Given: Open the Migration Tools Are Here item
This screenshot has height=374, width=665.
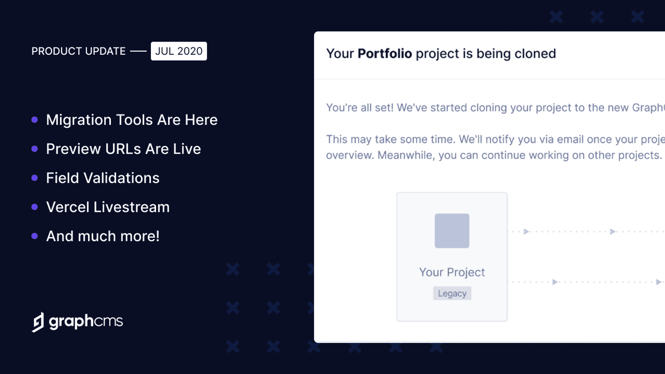Looking at the screenshot, I should 132,120.
